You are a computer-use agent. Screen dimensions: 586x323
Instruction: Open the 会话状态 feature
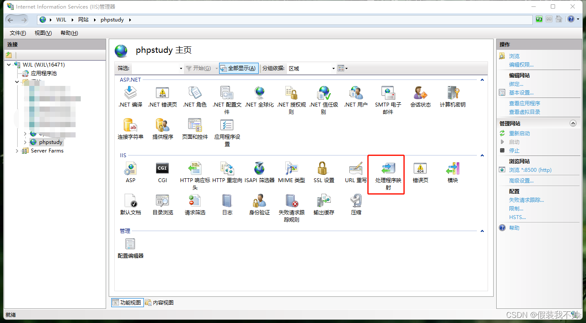420,97
